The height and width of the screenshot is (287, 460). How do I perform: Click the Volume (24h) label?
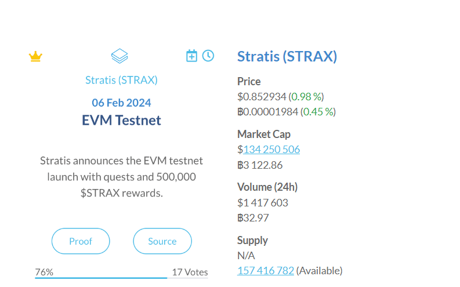tap(267, 187)
